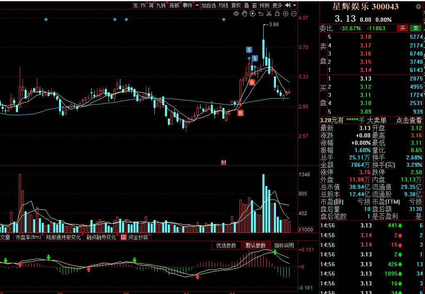Click the B buy marker near 2.95
425x294 pixels.
[240, 113]
